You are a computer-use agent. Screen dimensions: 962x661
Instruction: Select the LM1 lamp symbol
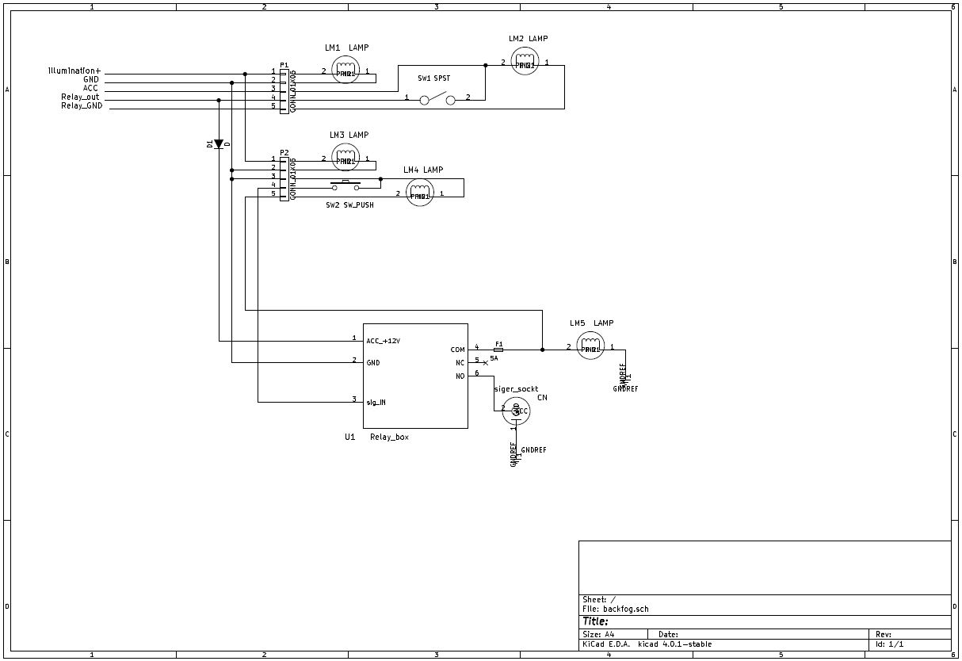tap(345, 71)
